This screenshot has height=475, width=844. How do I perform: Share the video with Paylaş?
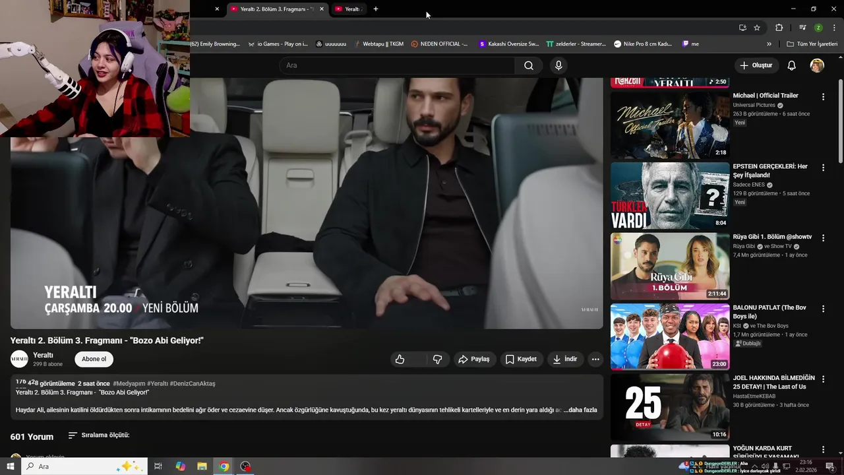[x=474, y=359]
